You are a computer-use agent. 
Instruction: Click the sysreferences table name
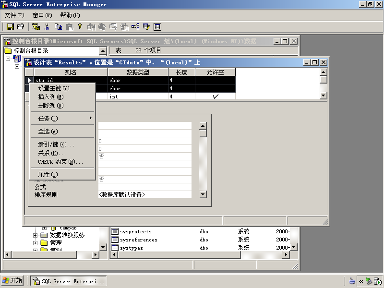click(x=139, y=240)
